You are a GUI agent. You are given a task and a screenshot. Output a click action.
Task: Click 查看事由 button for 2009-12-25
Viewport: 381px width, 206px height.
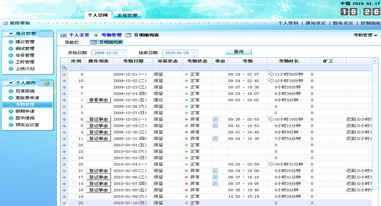pyautogui.click(x=99, y=100)
